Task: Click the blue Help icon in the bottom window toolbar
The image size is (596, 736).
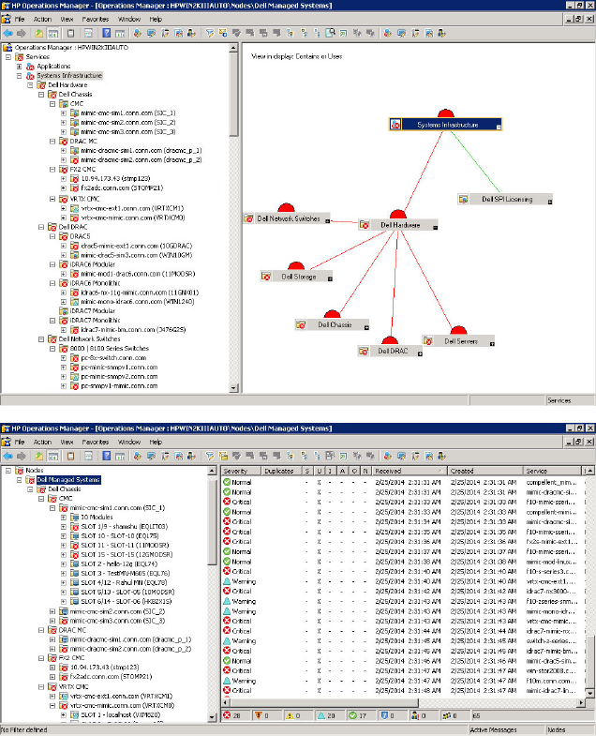Action: click(x=107, y=456)
